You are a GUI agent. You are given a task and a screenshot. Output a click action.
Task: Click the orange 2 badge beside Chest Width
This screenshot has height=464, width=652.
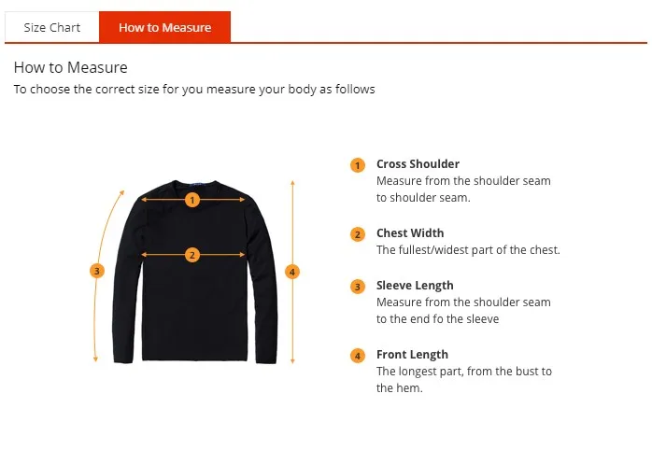tap(358, 234)
